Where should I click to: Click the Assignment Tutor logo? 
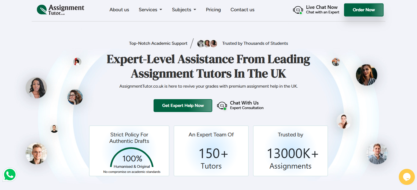click(60, 10)
